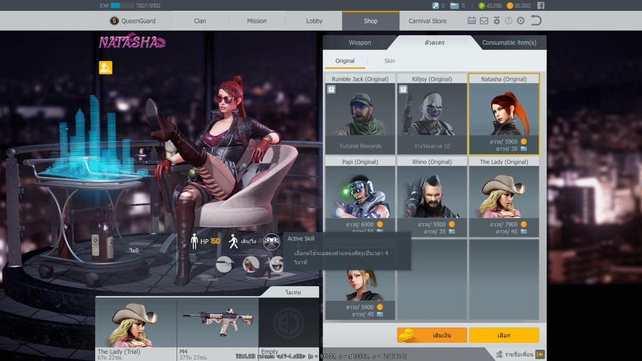Open the mail envelope icon
This screenshot has height=361, width=642.
pyautogui.click(x=484, y=21)
